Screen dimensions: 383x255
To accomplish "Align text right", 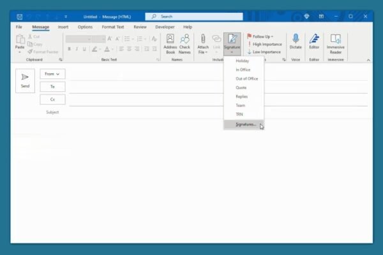I will 137,49.
